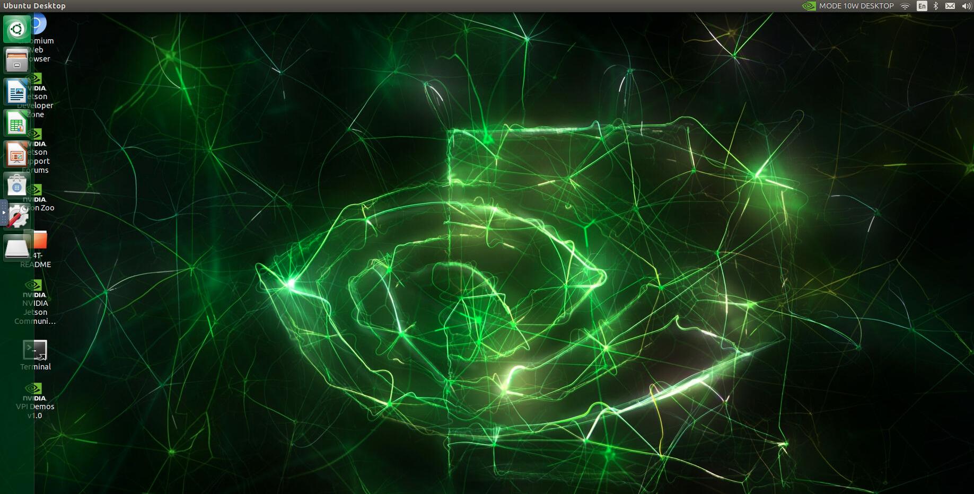Expand the small arrow handle beside Settings icon
The image size is (974, 494).
tap(3, 213)
